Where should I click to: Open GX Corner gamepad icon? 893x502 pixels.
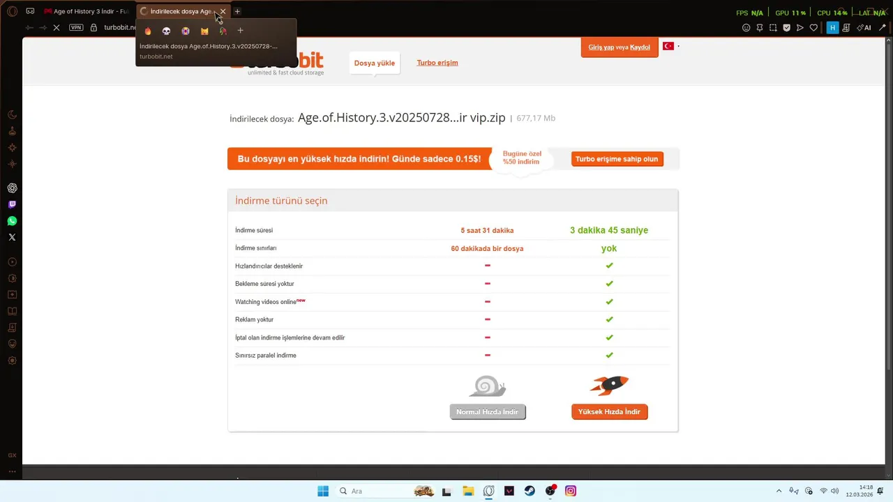coord(30,11)
